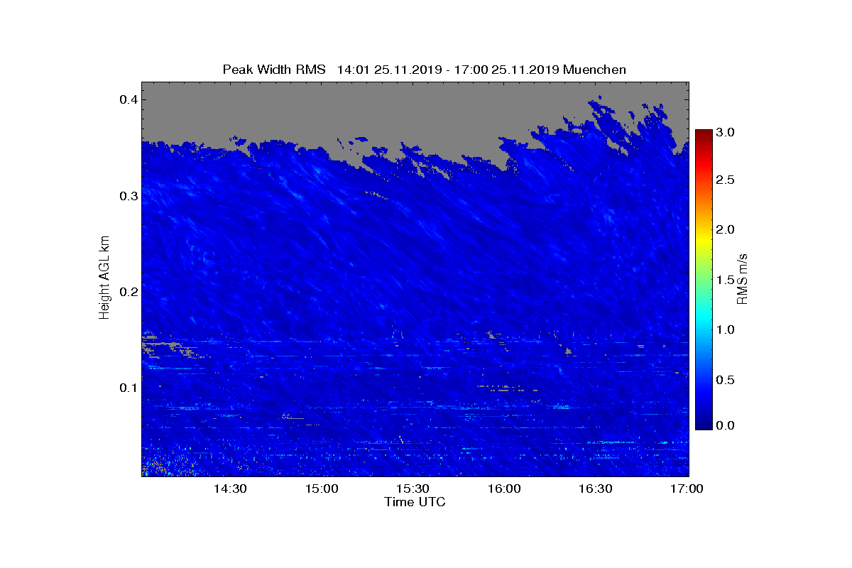Click the 'RMS m/s' colorbar label
This screenshot has width=852, height=568.
click(742, 279)
